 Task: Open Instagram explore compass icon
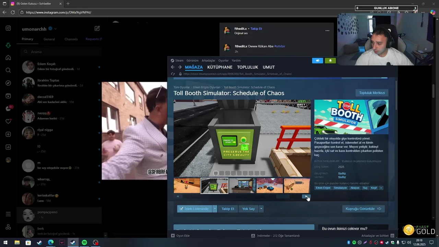coord(8,83)
